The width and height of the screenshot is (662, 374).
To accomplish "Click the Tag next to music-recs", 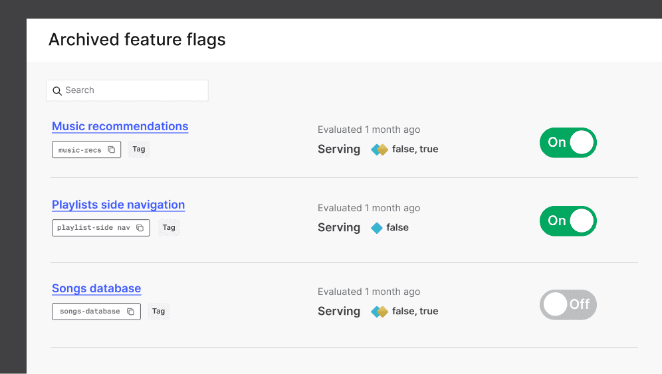I will point(139,149).
